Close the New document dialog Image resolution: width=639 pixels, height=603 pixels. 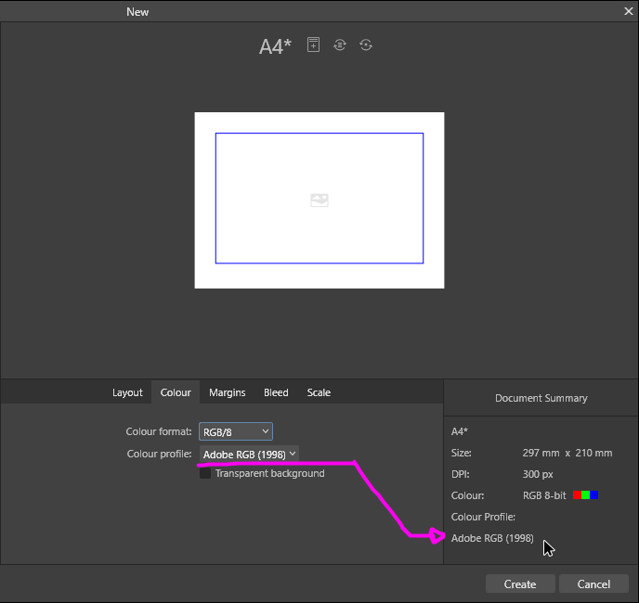629,11
